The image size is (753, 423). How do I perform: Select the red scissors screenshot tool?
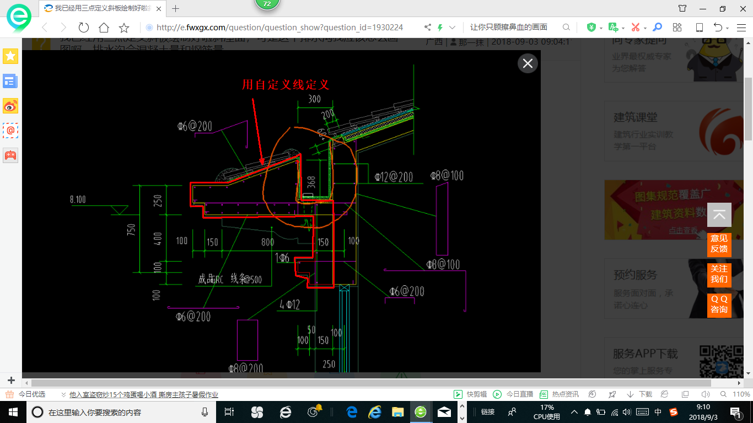click(x=635, y=28)
